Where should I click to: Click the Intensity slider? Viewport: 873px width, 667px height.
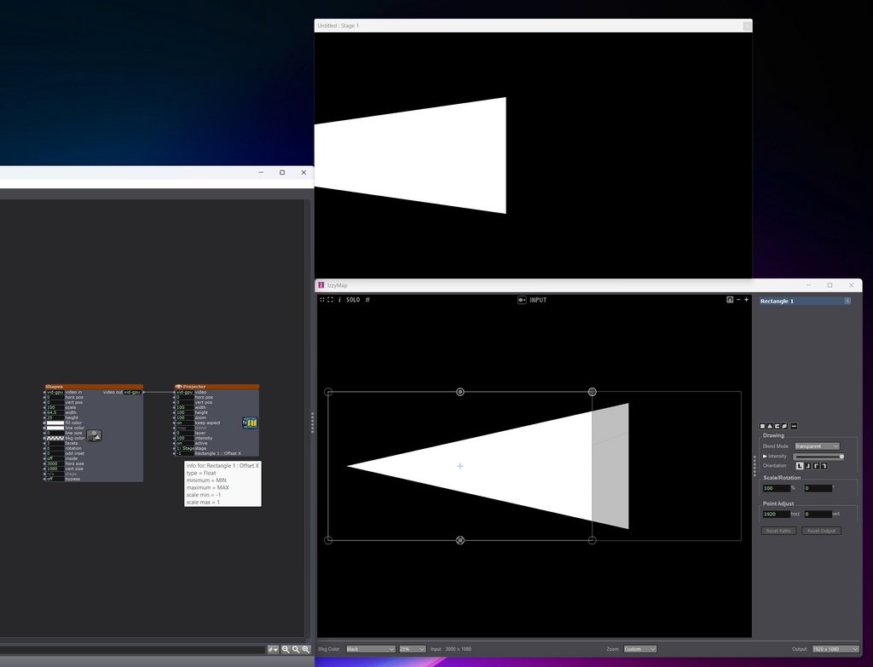(818, 457)
